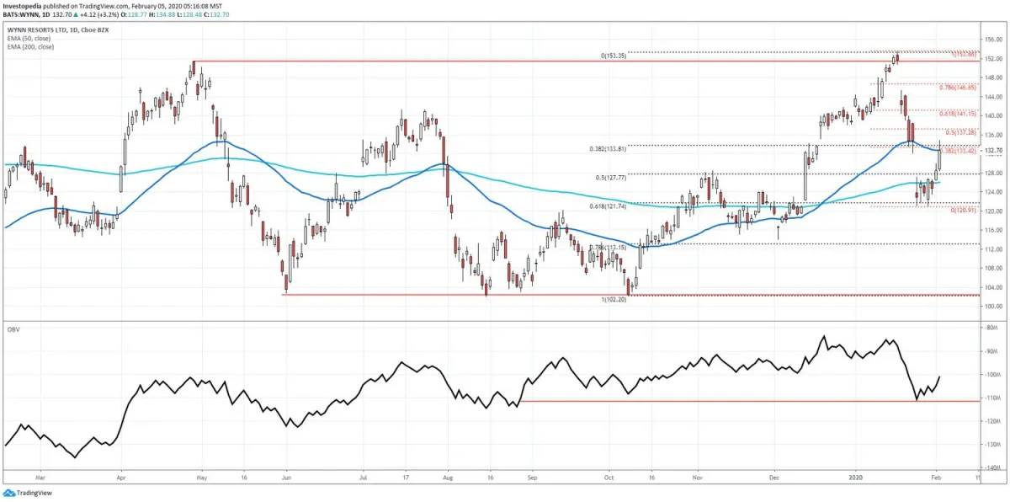Click the 132.70 current price tag

[994, 151]
